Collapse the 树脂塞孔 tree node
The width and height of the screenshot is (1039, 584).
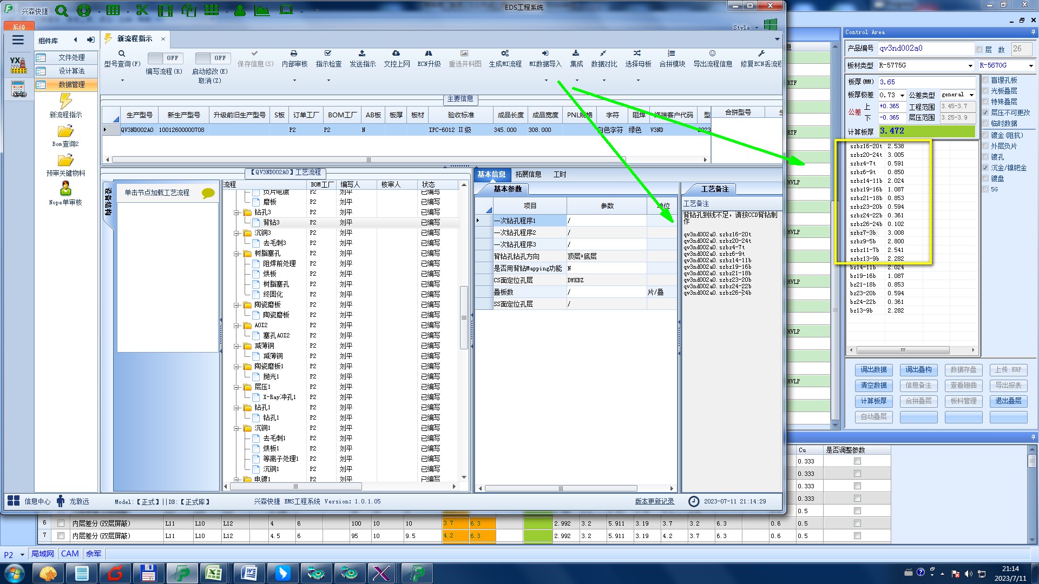click(236, 254)
